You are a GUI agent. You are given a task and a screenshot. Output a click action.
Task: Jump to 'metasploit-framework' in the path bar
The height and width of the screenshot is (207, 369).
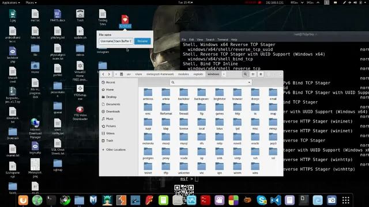[160, 74]
